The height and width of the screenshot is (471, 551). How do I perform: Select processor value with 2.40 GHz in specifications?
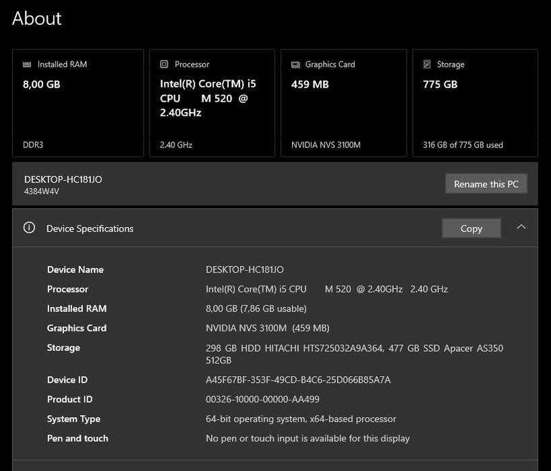[x=327, y=289]
